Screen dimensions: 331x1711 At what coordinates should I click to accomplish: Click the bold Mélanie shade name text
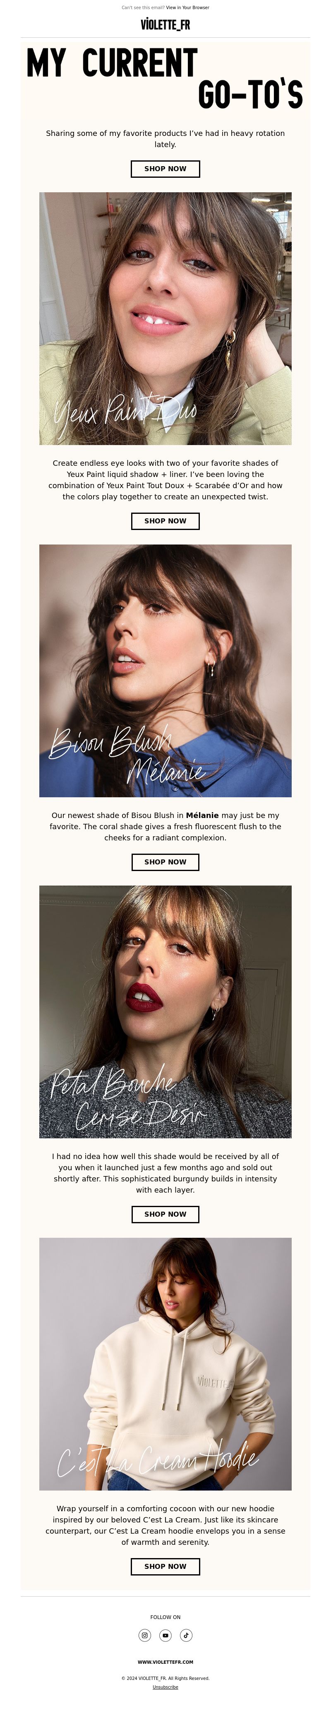202,815
